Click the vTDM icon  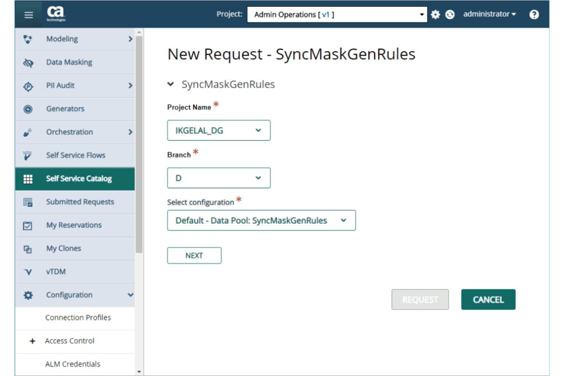pyautogui.click(x=28, y=272)
